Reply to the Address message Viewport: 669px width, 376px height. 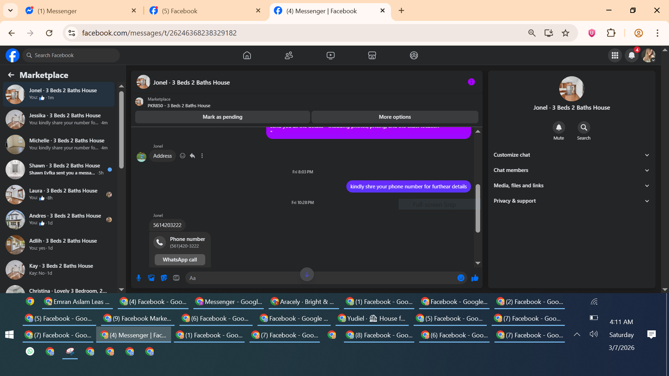tap(192, 156)
